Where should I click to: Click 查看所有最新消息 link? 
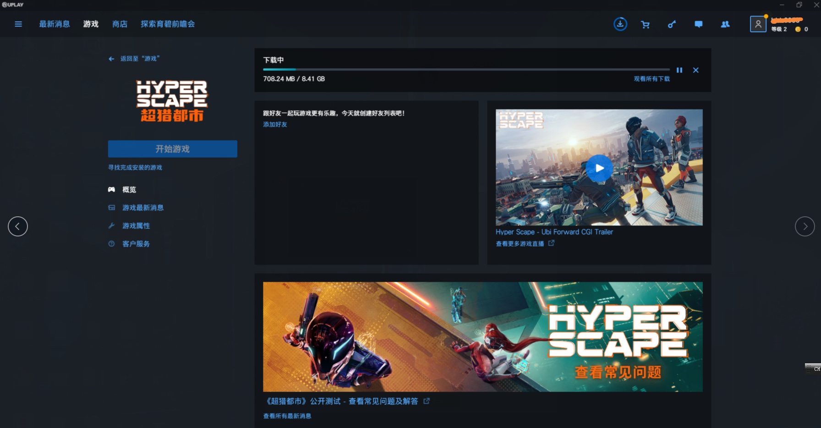pos(287,416)
